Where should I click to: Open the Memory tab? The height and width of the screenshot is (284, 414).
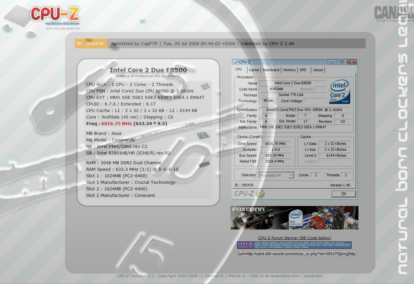pyautogui.click(x=289, y=70)
